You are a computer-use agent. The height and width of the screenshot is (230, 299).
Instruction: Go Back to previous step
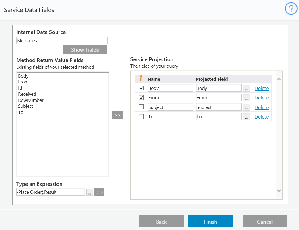click(x=161, y=222)
